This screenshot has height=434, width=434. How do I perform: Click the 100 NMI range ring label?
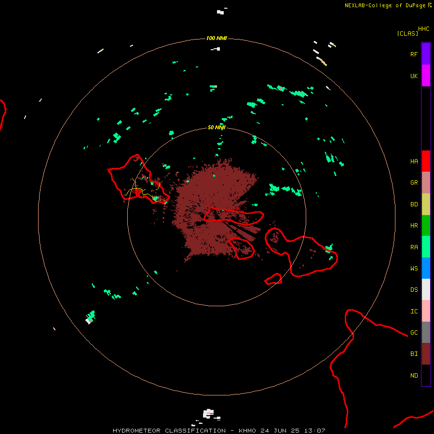click(217, 38)
